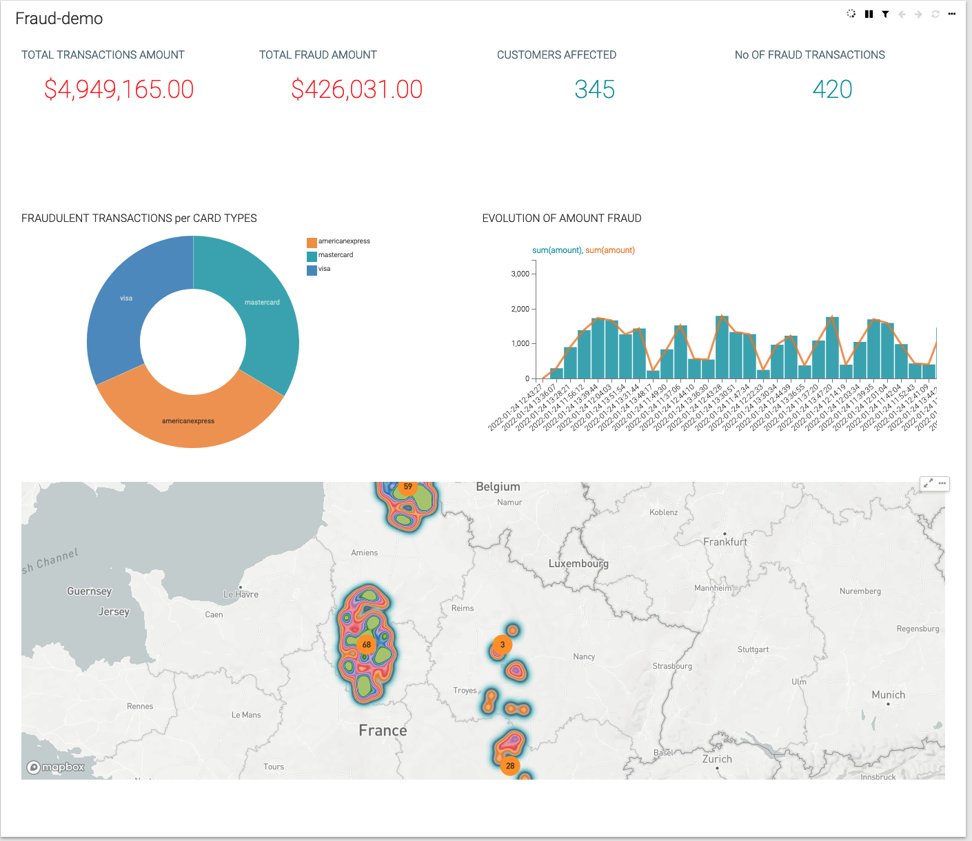The image size is (972, 841).
Task: Pause dashboard auto-refresh
Action: click(x=869, y=14)
